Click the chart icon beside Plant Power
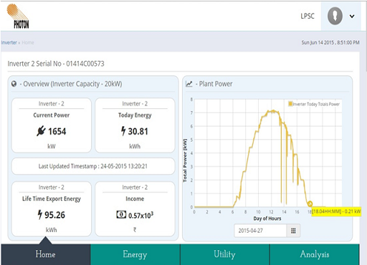Screen dimensions: 367x265 point(189,84)
